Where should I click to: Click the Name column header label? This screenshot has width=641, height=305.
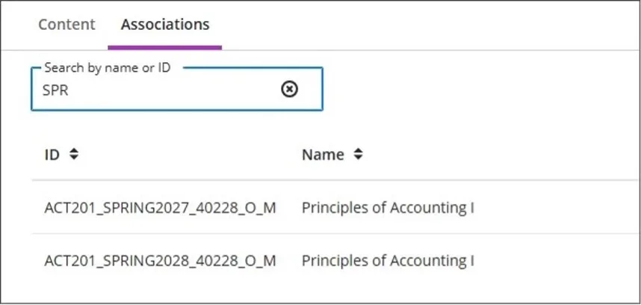[323, 155]
